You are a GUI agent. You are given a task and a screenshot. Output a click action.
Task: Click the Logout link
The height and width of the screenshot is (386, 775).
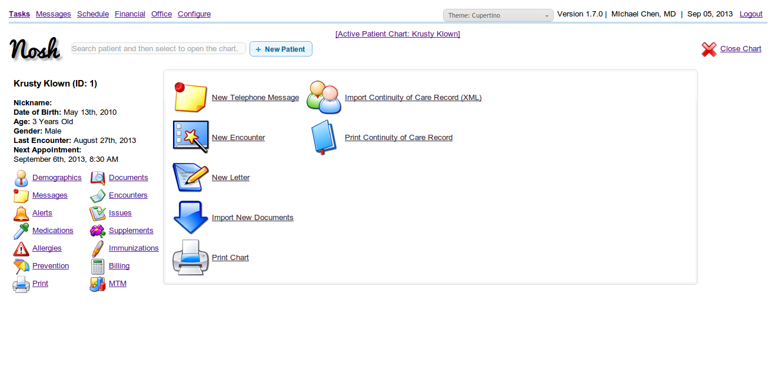coord(751,14)
